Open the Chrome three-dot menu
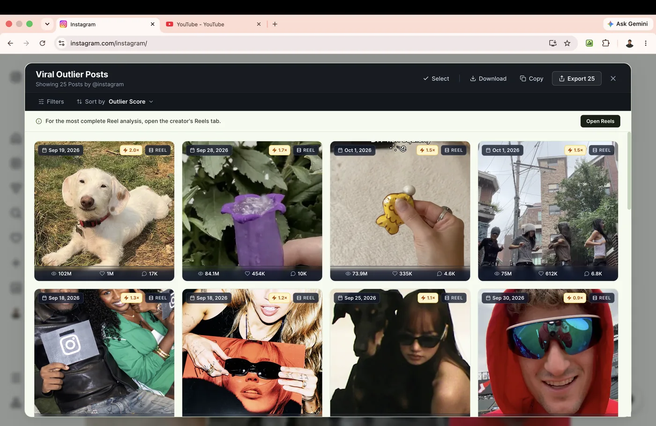The height and width of the screenshot is (426, 656). (646, 43)
